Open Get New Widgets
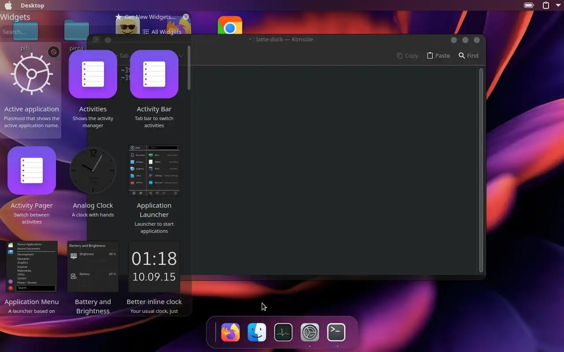The height and width of the screenshot is (352, 564). [145, 17]
